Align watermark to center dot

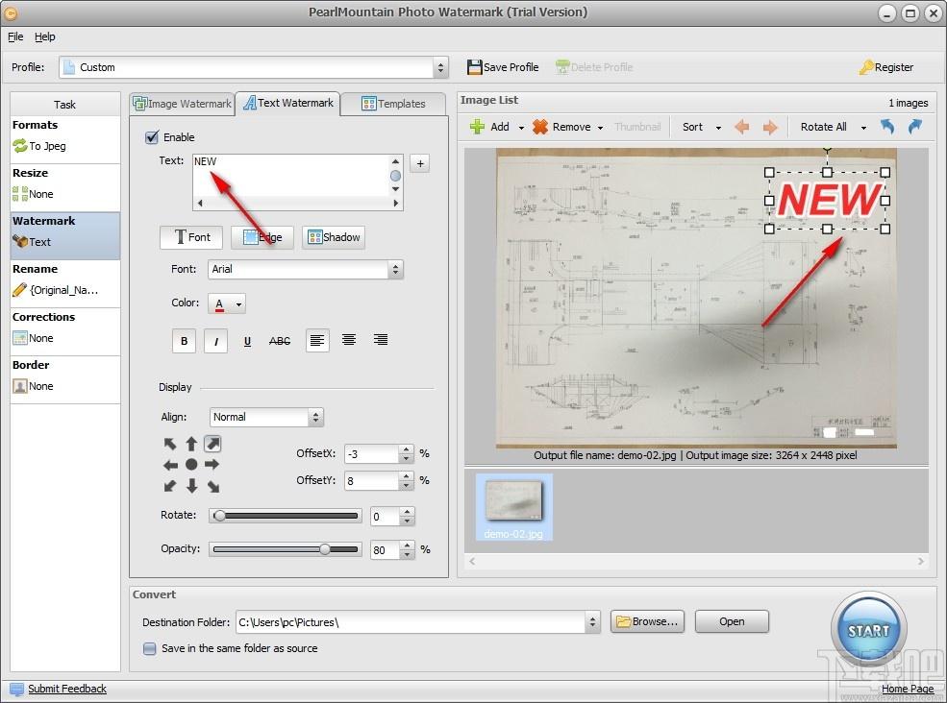pyautogui.click(x=191, y=465)
